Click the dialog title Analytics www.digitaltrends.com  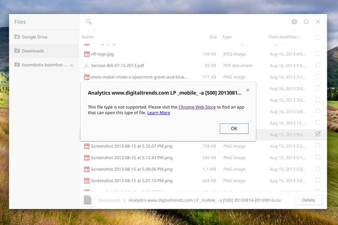pos(164,93)
